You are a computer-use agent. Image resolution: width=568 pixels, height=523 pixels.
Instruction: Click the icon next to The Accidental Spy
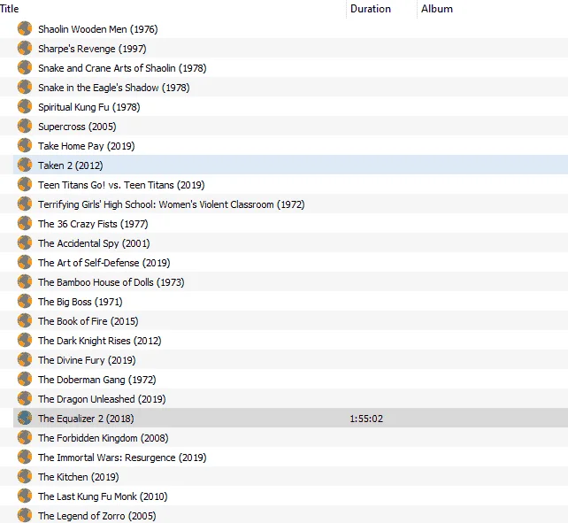tap(25, 242)
